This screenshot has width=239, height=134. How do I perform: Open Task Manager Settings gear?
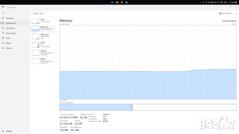click(x=3, y=131)
